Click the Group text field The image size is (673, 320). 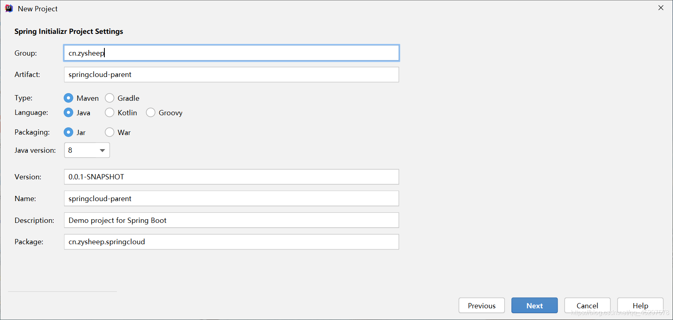231,53
